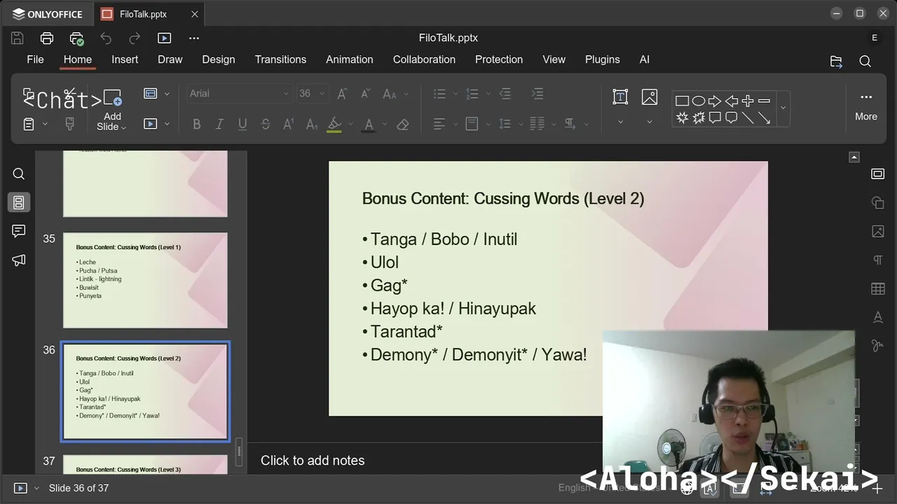Pick the right arrow shape
This screenshot has height=504, width=897.
click(x=715, y=101)
